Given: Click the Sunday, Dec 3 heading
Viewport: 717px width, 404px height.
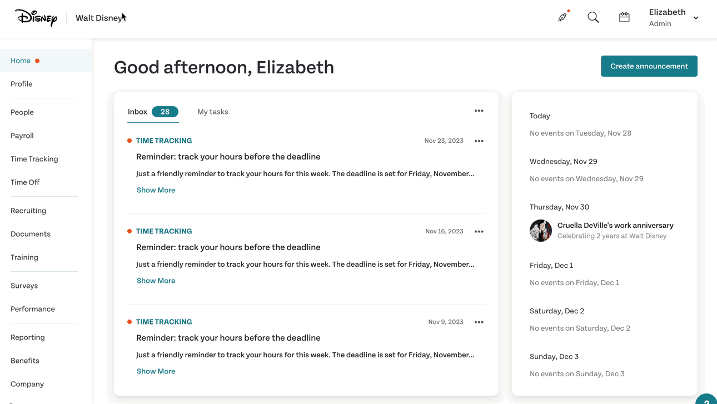Looking at the screenshot, I should tap(554, 356).
